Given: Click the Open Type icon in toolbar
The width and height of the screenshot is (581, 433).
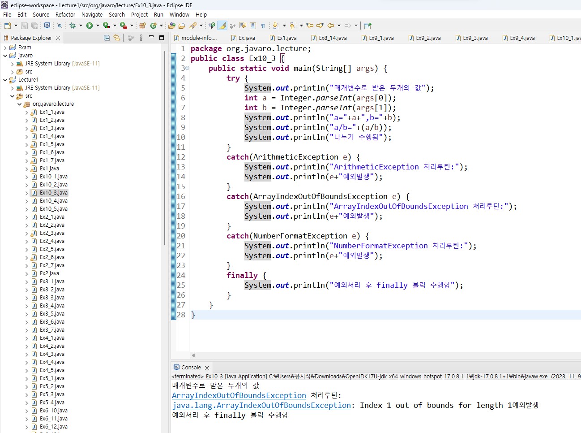Looking at the screenshot, I should [172, 26].
